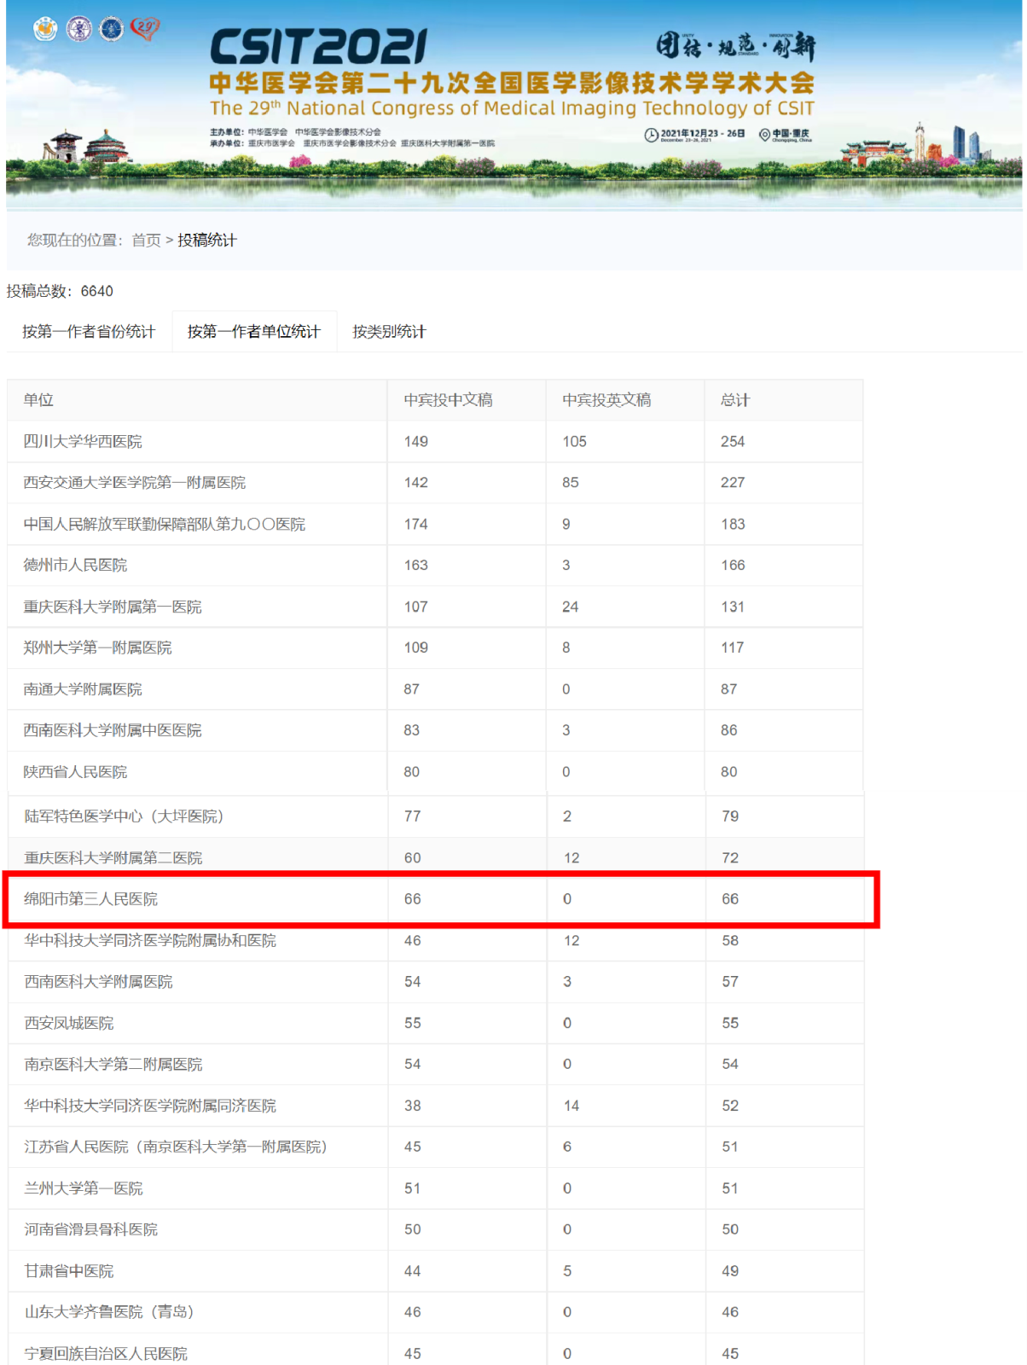
Task: Click 宁夏回族自治区人民医院 row name
Action: point(106,1354)
